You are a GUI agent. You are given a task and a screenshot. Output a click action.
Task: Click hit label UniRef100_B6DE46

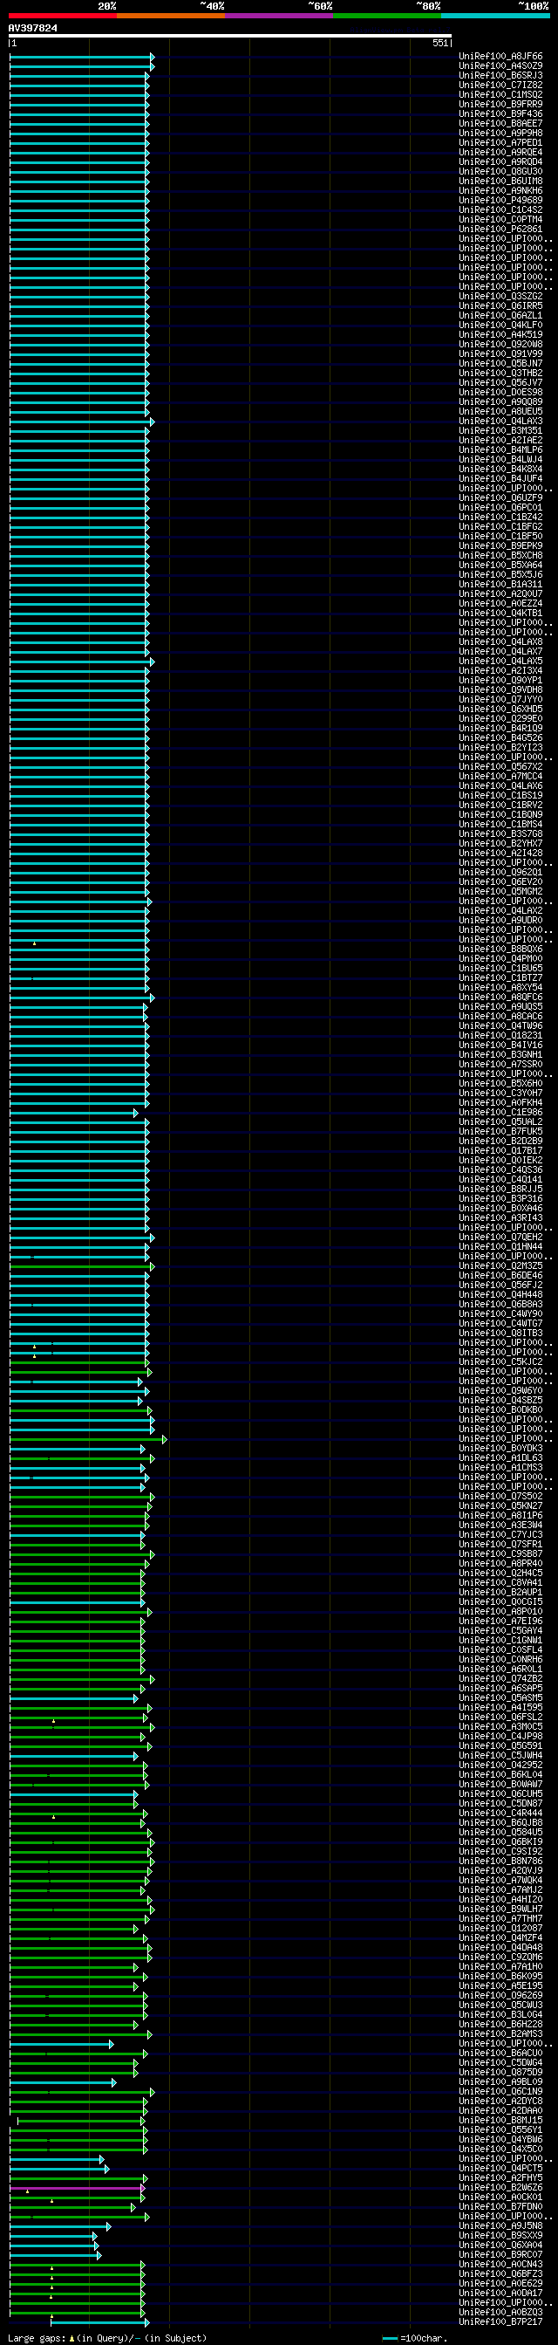(x=500, y=1275)
